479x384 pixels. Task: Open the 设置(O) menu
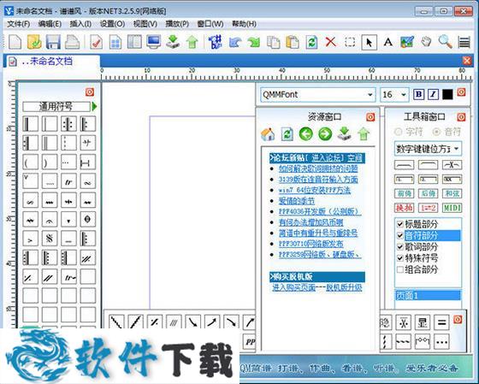tap(112, 24)
